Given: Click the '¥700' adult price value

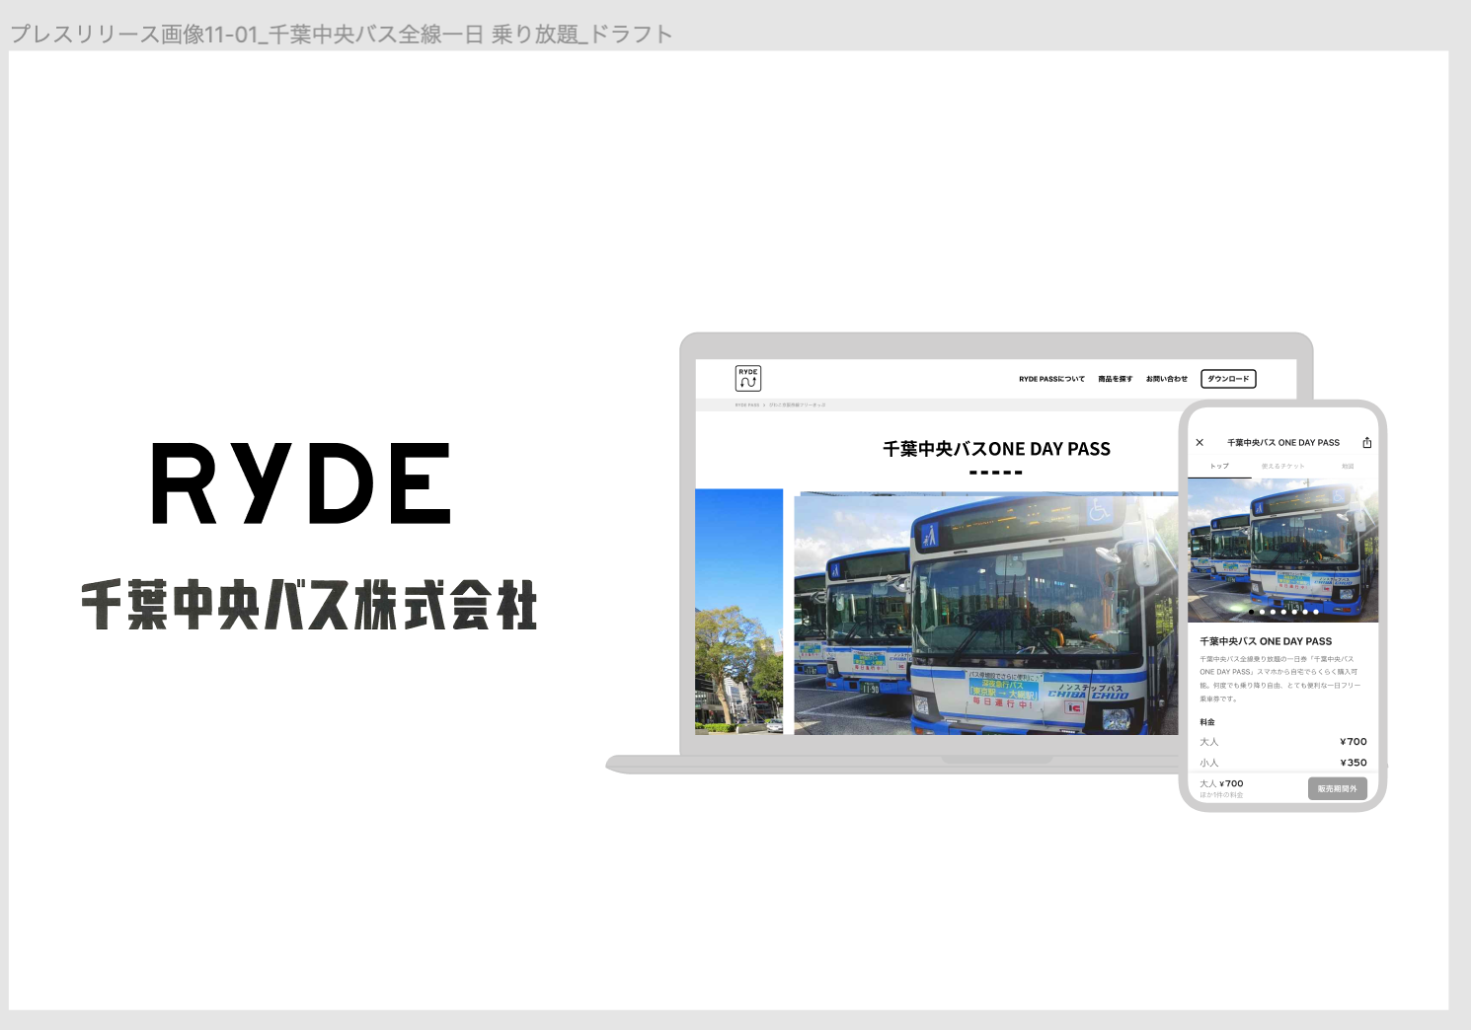Looking at the screenshot, I should tap(1354, 742).
